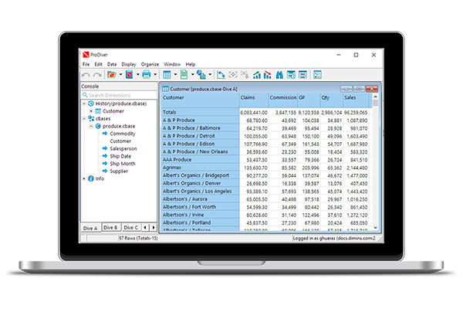The height and width of the screenshot is (309, 463).
Task: Open dropdown arrow next to report icon
Action: (192, 74)
